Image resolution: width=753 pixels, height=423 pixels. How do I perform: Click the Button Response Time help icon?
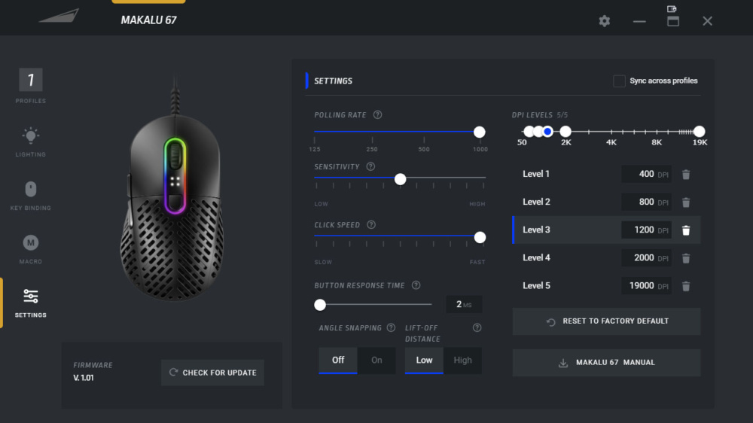[416, 285]
